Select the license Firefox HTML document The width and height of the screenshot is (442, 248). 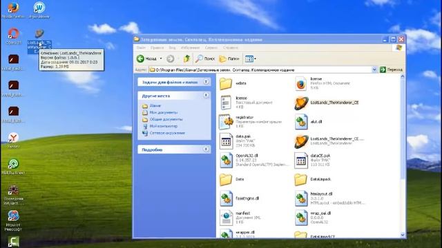[x=323, y=83]
